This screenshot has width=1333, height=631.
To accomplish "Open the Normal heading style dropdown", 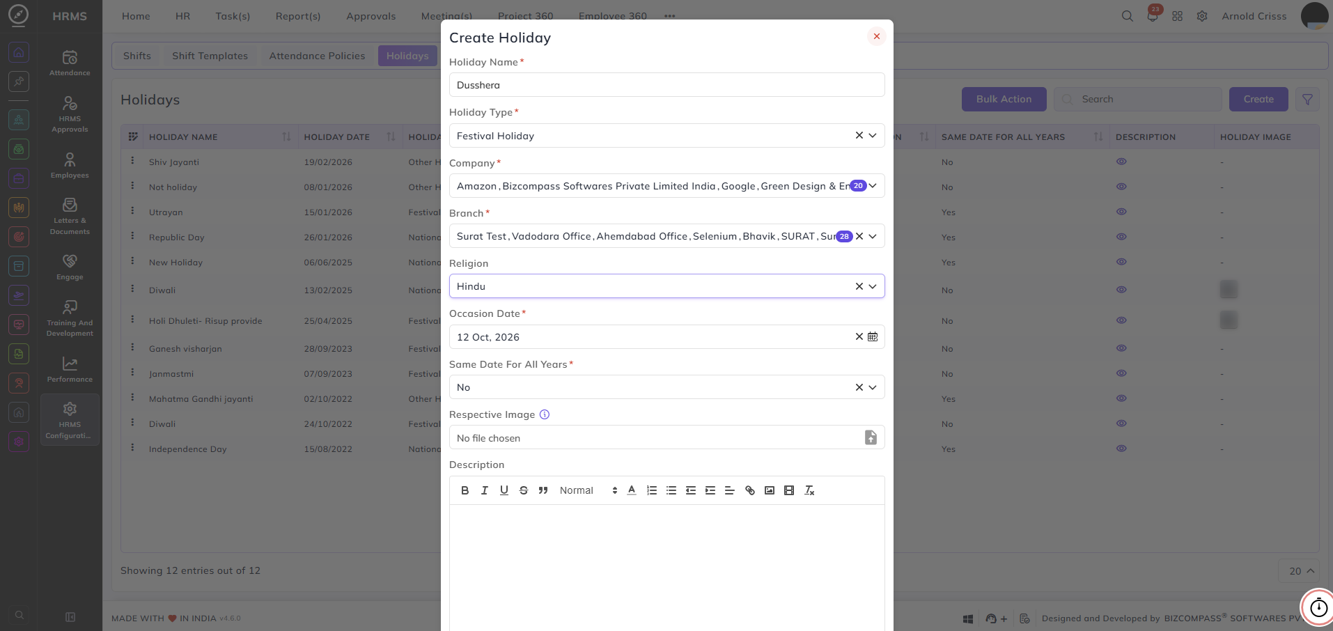I will pos(588,490).
